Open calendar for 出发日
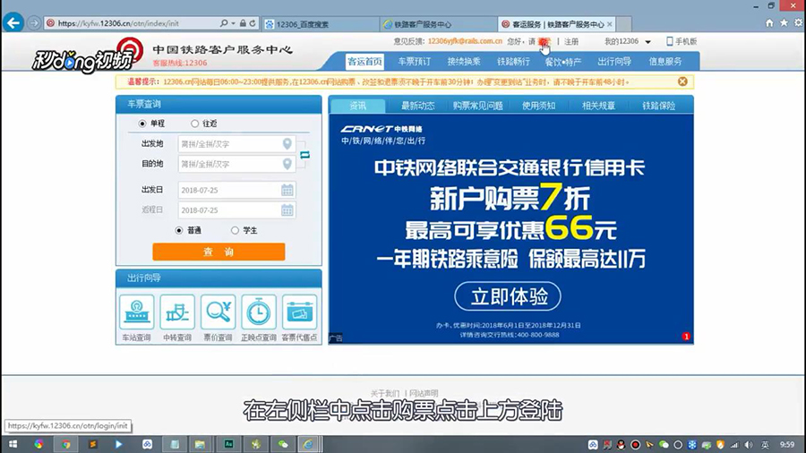Image resolution: width=806 pixels, height=453 pixels. pos(287,190)
